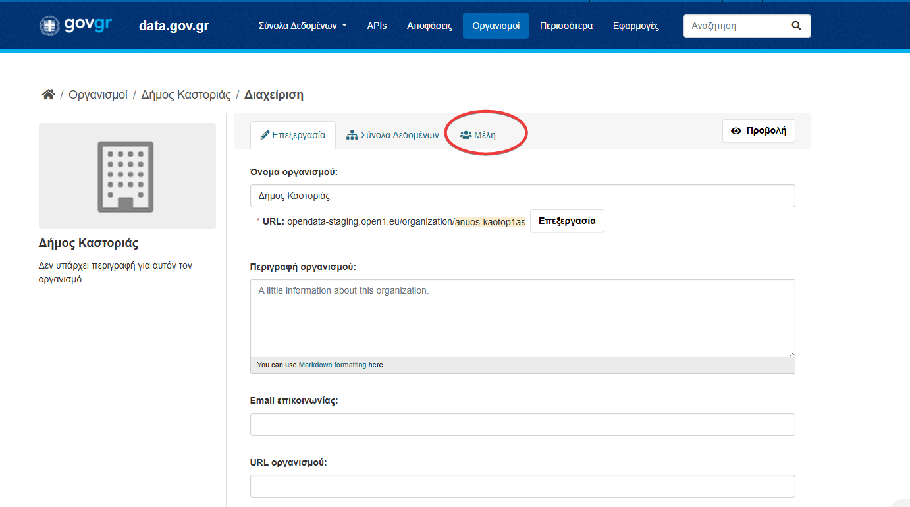Viewport: 910px width, 507px height.
Task: Open Εφαρμογές navigation item
Action: pos(635,26)
